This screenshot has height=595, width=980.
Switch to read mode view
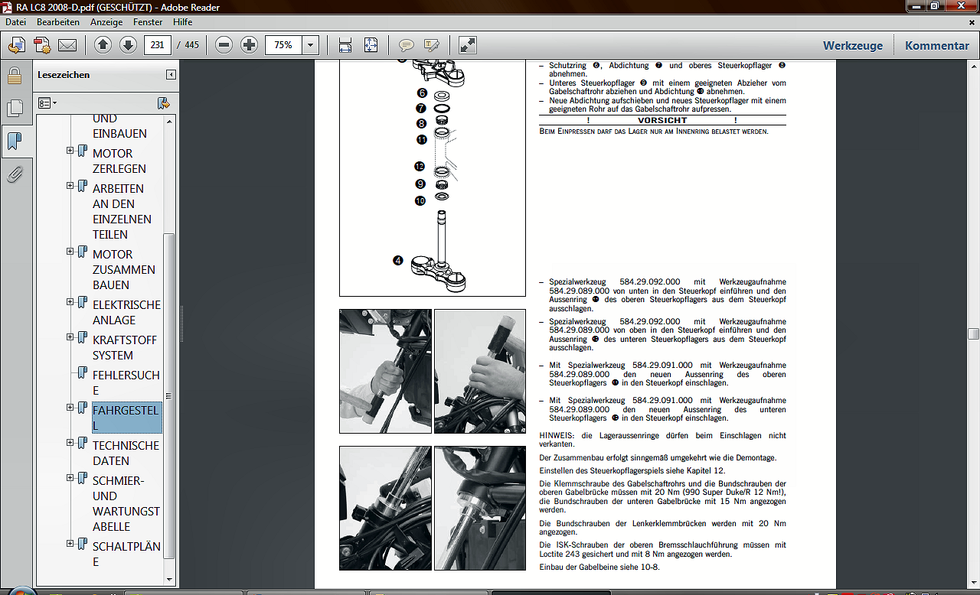(467, 45)
